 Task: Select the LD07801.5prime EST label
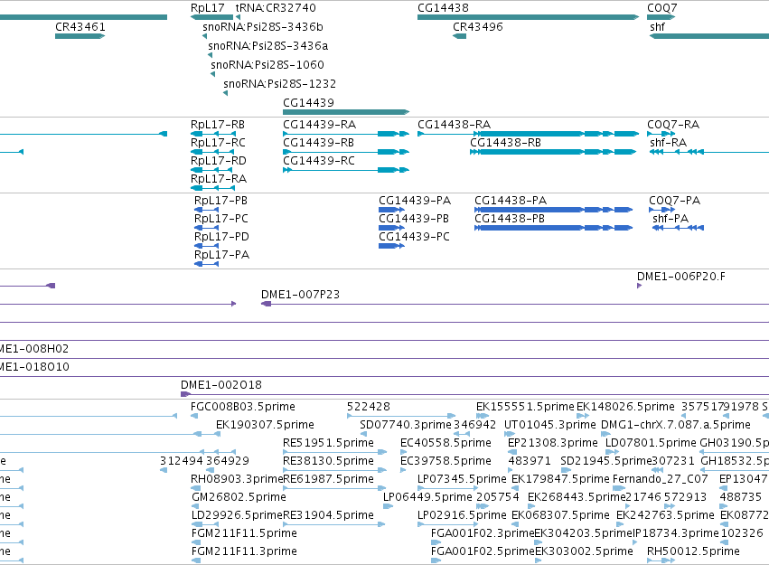pyautogui.click(x=651, y=443)
